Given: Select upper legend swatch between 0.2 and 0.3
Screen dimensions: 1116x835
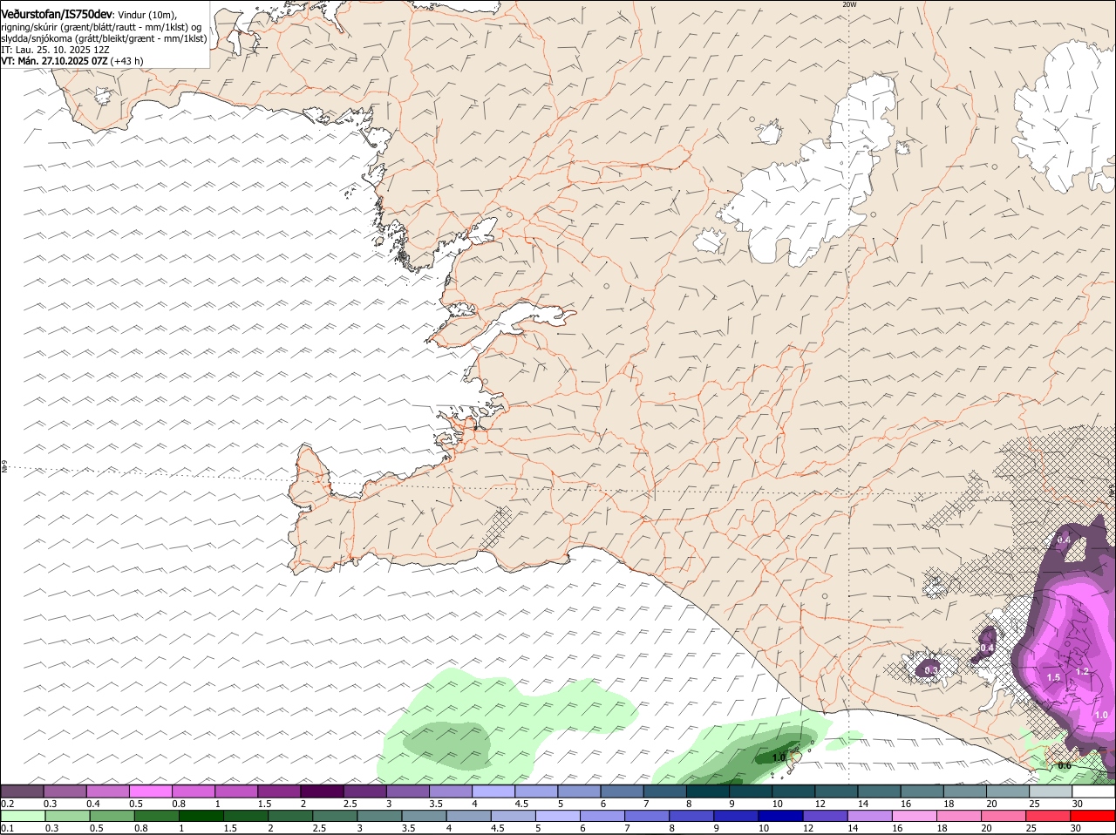Looking at the screenshot, I should tap(24, 791).
